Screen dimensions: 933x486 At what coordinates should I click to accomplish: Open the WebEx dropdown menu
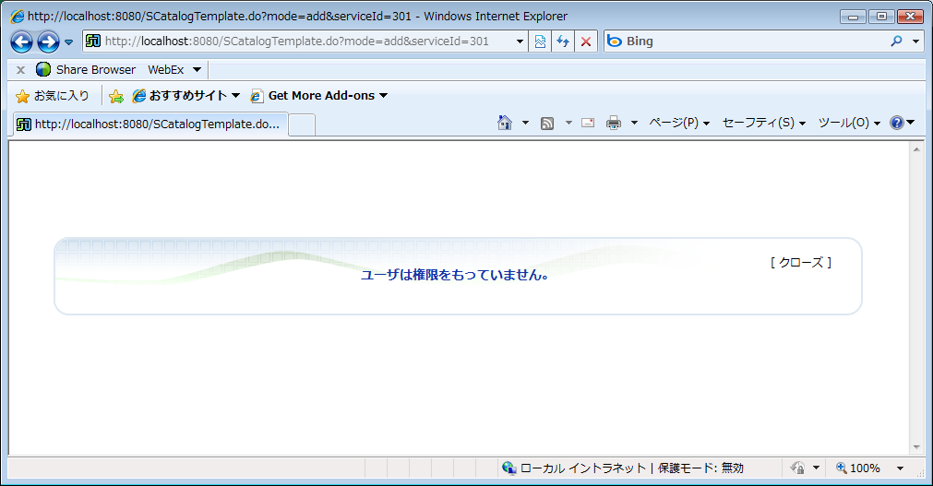coord(175,69)
